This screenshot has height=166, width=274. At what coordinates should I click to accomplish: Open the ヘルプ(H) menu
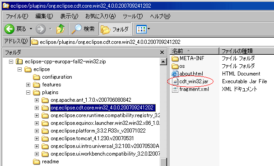tap(160, 16)
